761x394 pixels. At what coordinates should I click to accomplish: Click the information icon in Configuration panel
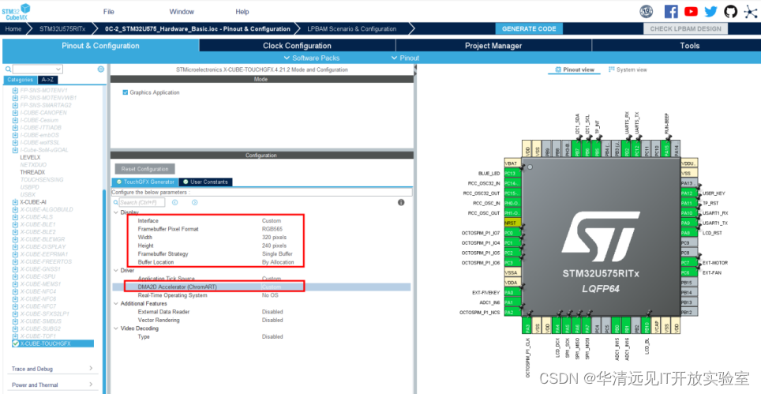tap(401, 202)
